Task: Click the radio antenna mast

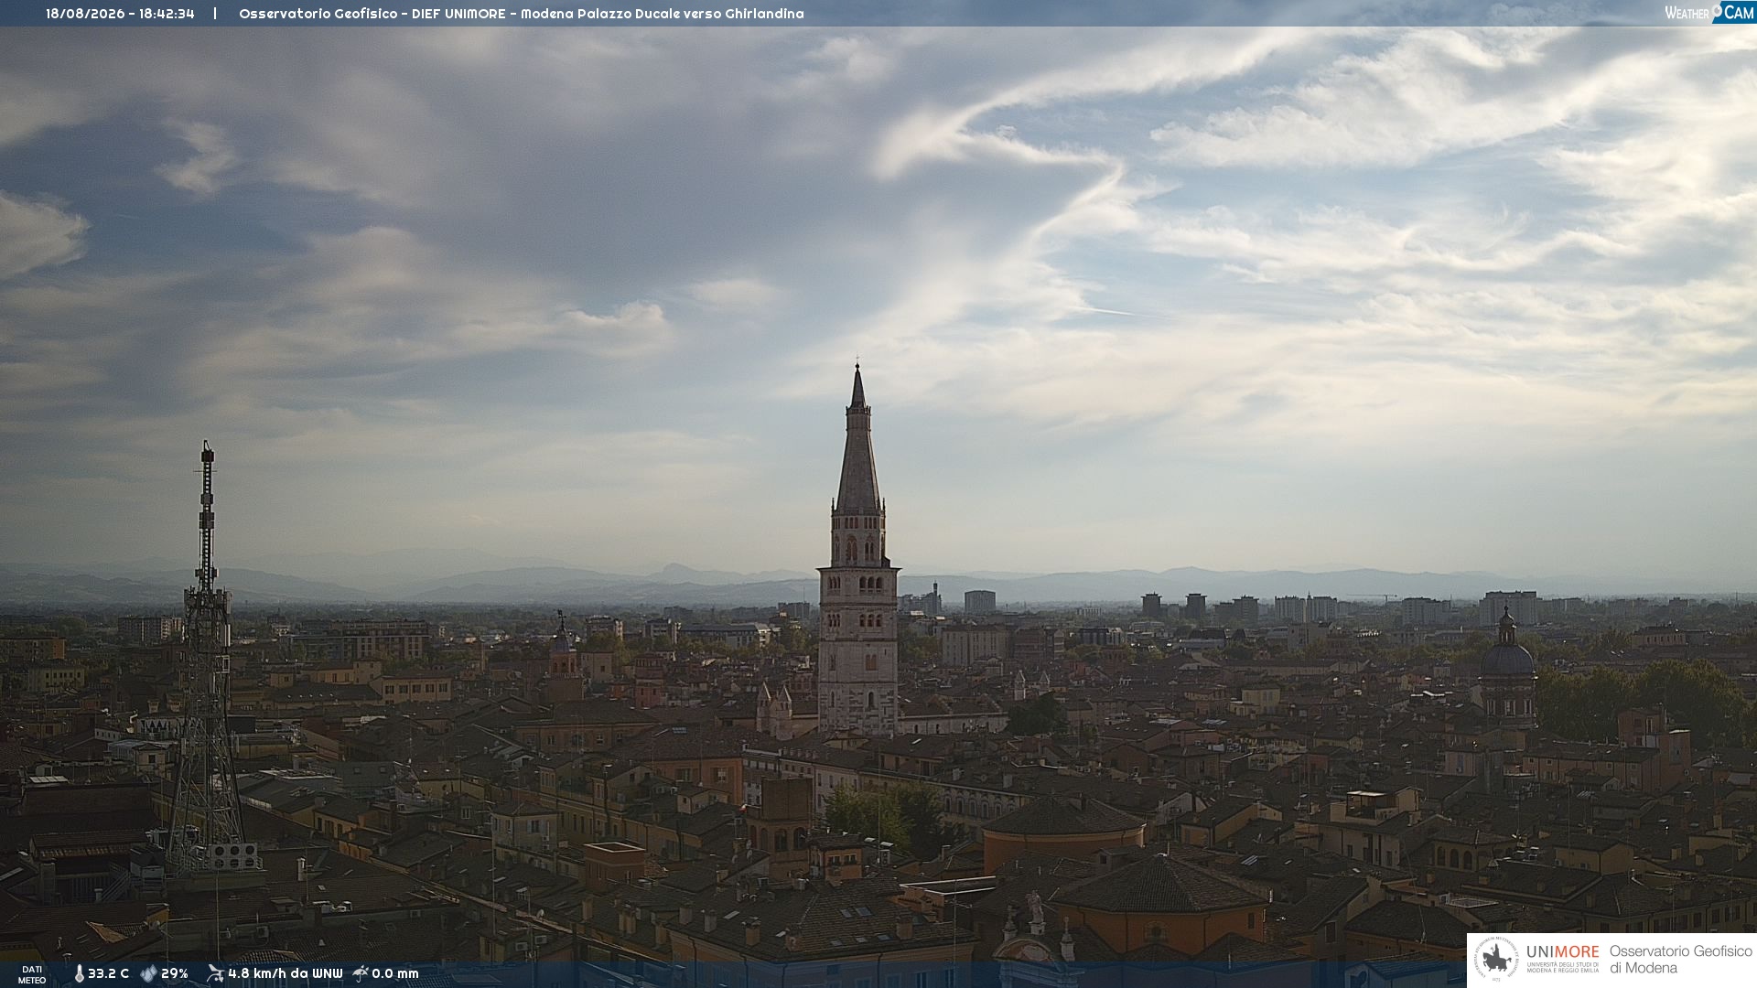Action: point(208,659)
